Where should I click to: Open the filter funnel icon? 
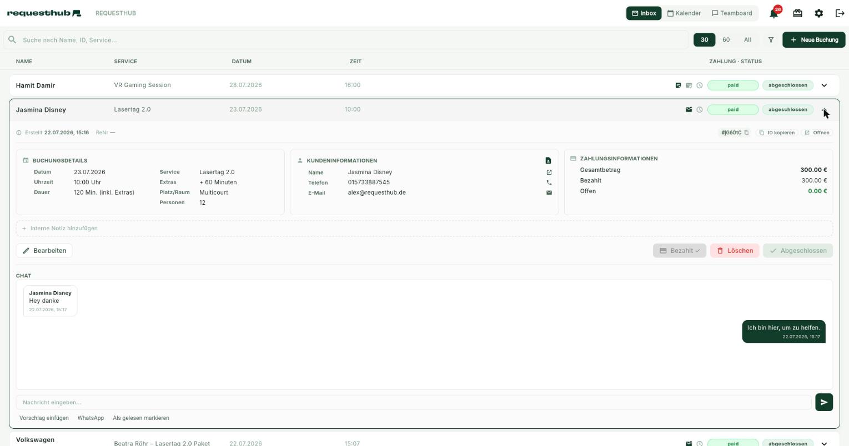(x=771, y=40)
